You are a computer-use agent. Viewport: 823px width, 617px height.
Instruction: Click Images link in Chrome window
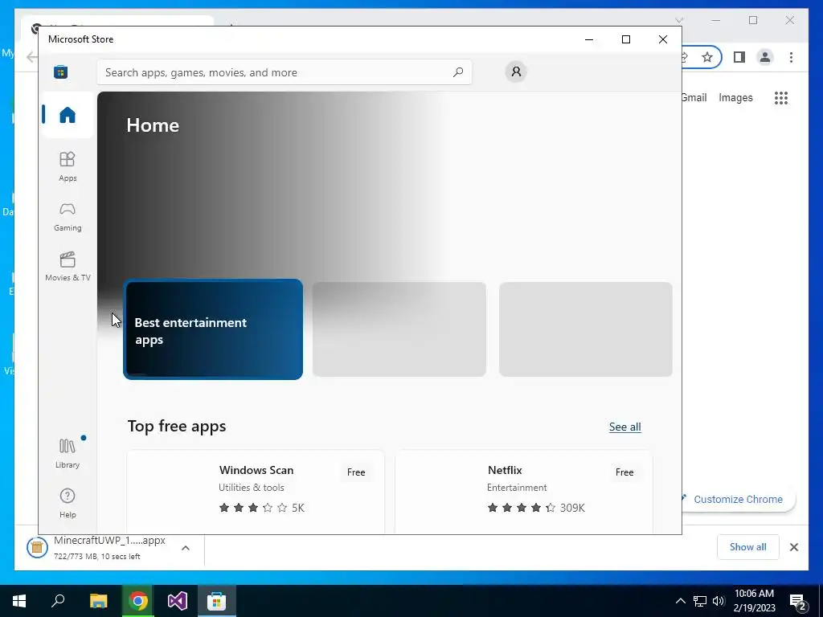coord(735,97)
